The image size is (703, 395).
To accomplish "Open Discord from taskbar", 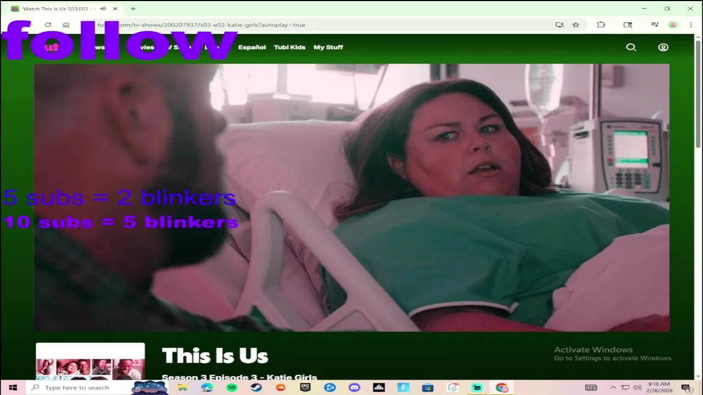I will tap(354, 387).
